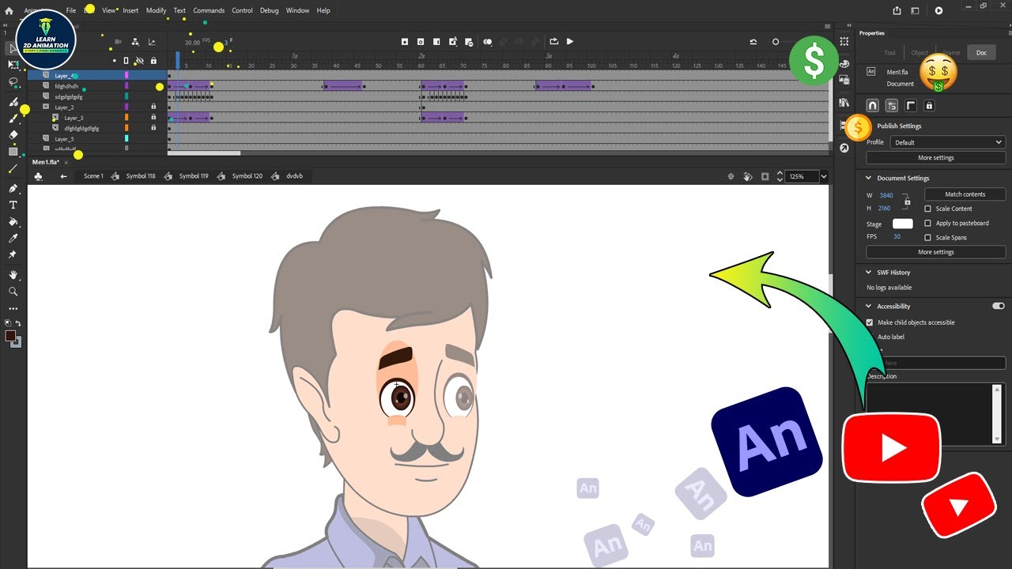
Task: Open the Edit Toolbar three-dots menu
Action: pyautogui.click(x=13, y=308)
